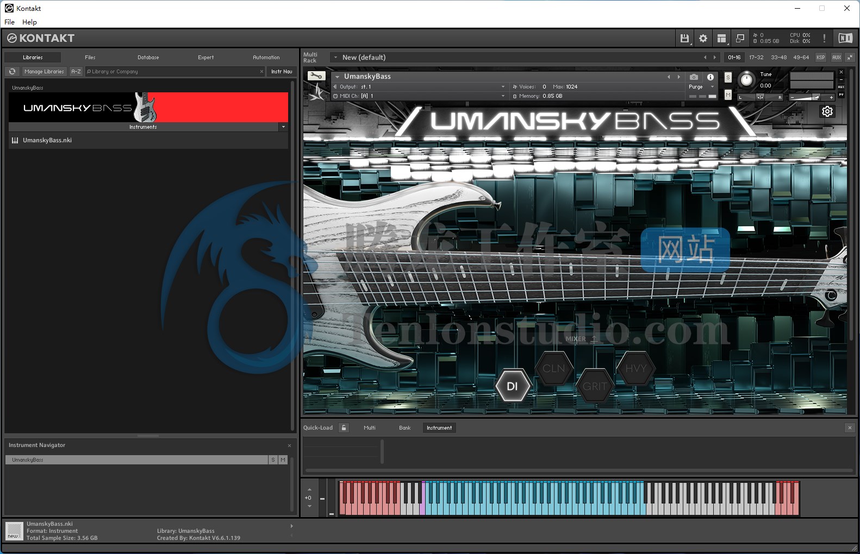The width and height of the screenshot is (860, 554).
Task: Adjust the Tune knob
Action: [747, 80]
